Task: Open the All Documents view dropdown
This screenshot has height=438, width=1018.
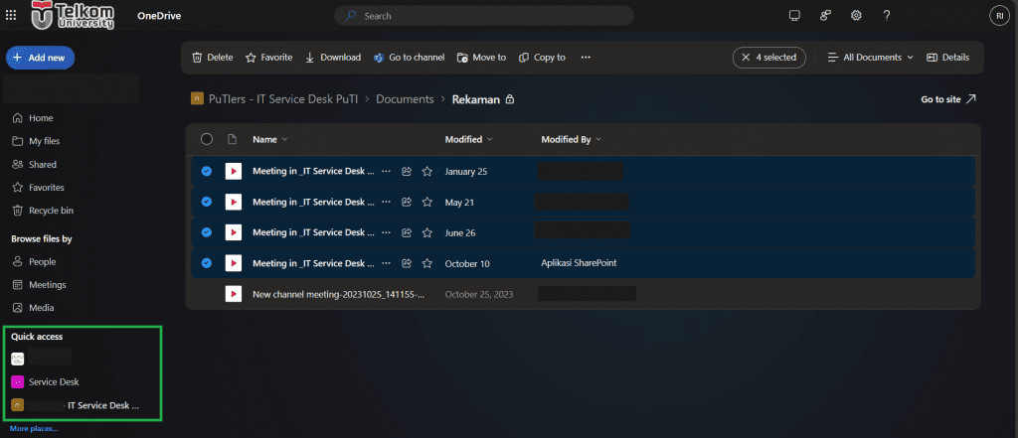Action: point(871,57)
